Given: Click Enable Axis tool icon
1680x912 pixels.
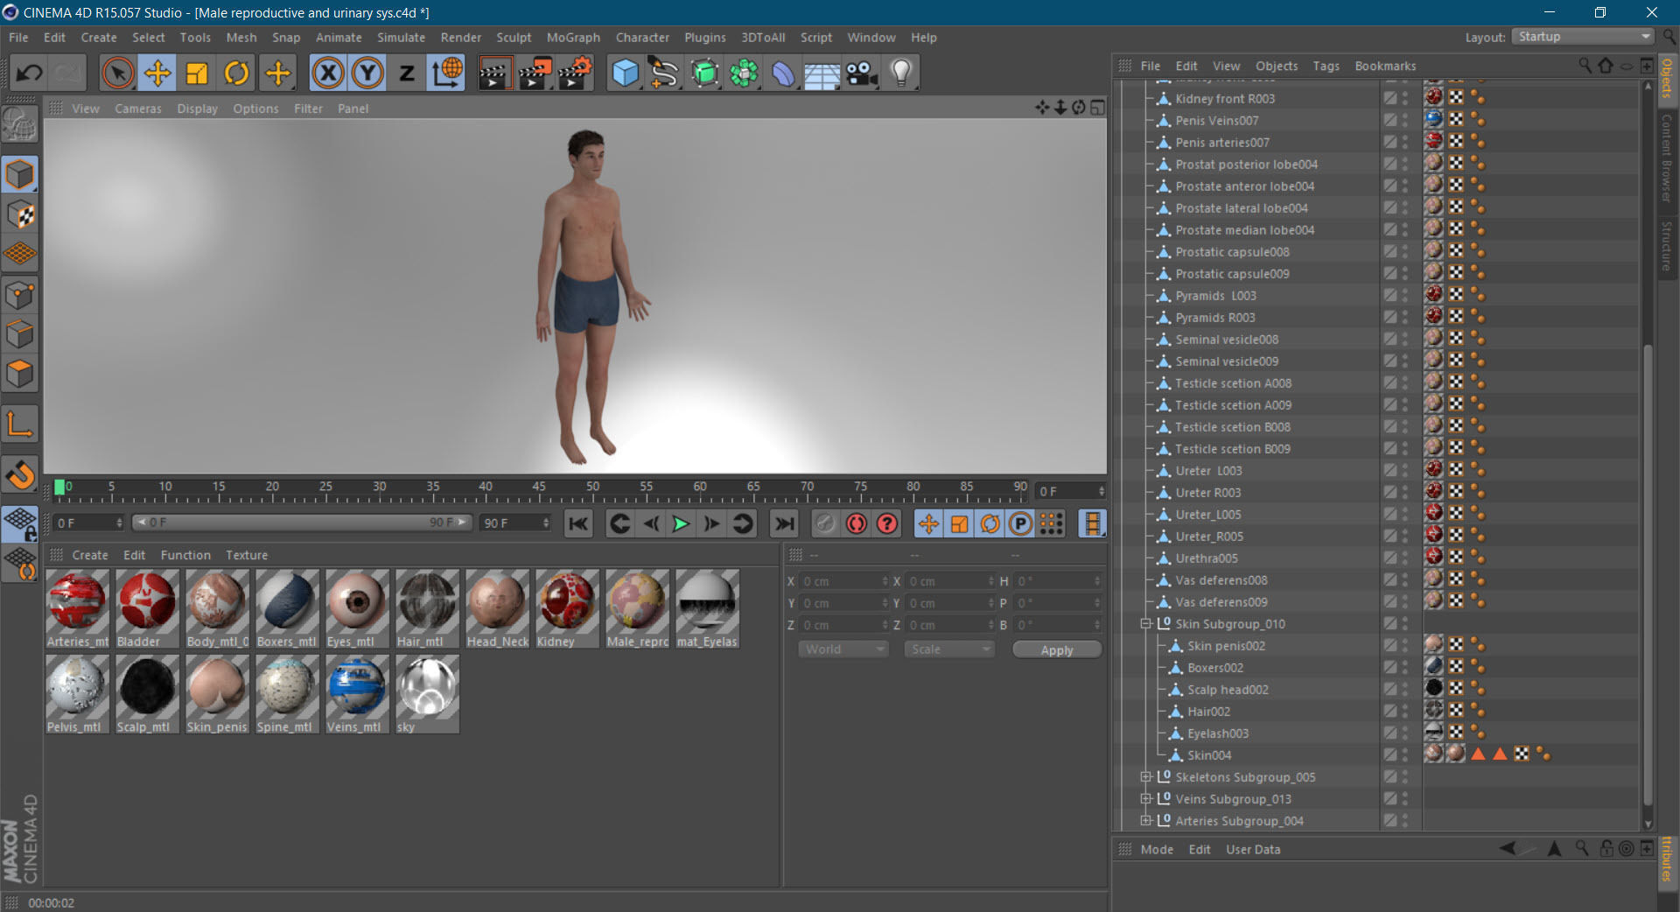Looking at the screenshot, I should [x=19, y=424].
